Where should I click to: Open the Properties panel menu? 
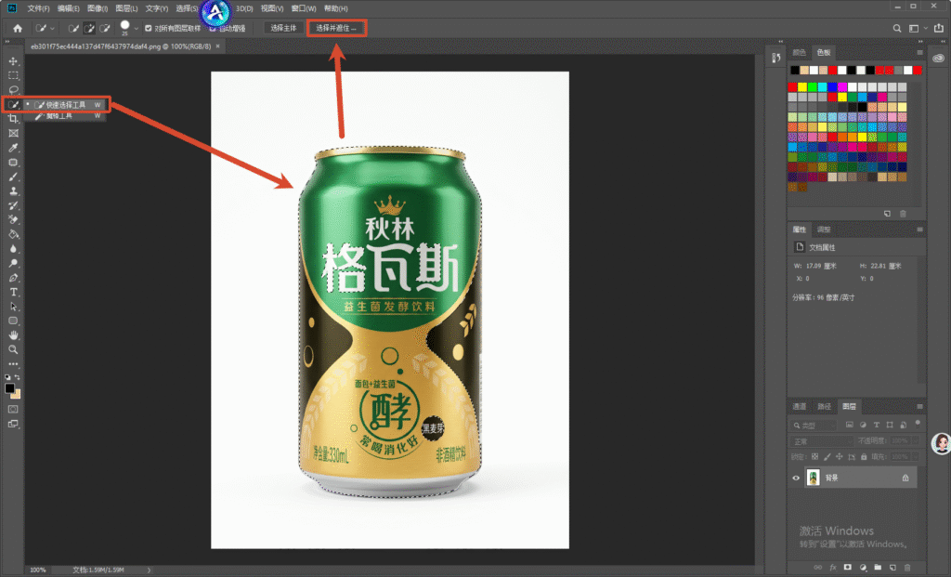[x=920, y=229]
